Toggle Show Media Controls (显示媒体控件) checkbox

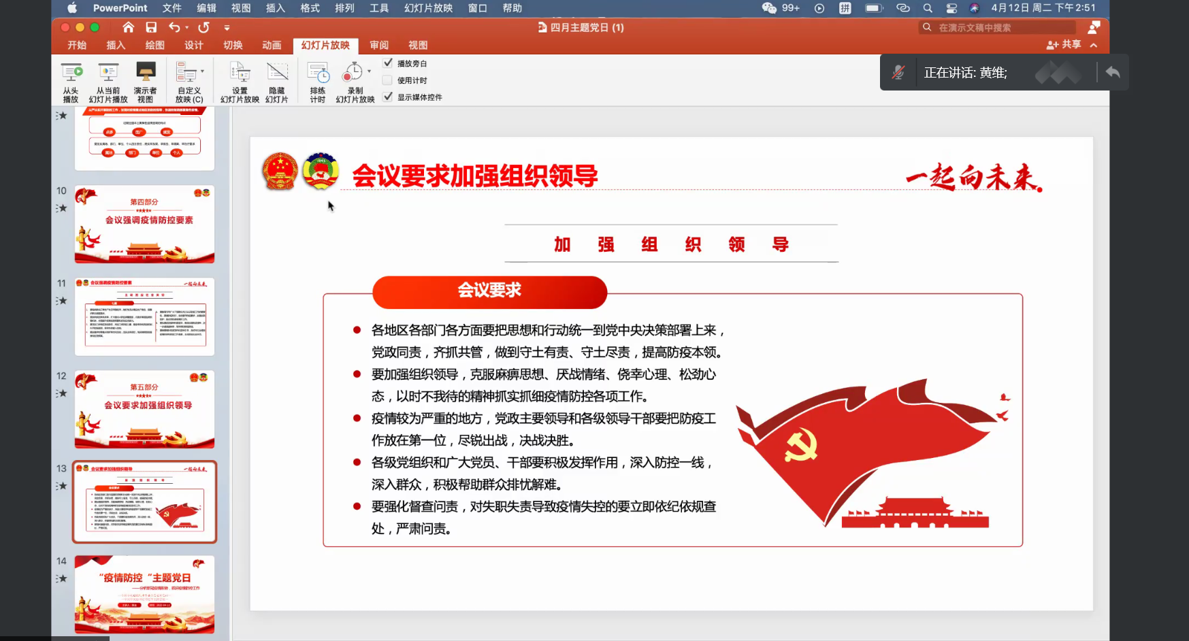[x=388, y=97]
